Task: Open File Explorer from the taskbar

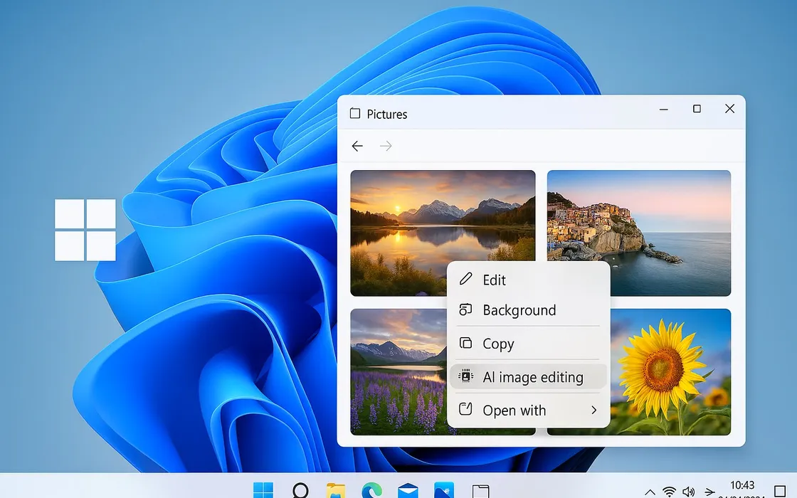Action: click(335, 491)
